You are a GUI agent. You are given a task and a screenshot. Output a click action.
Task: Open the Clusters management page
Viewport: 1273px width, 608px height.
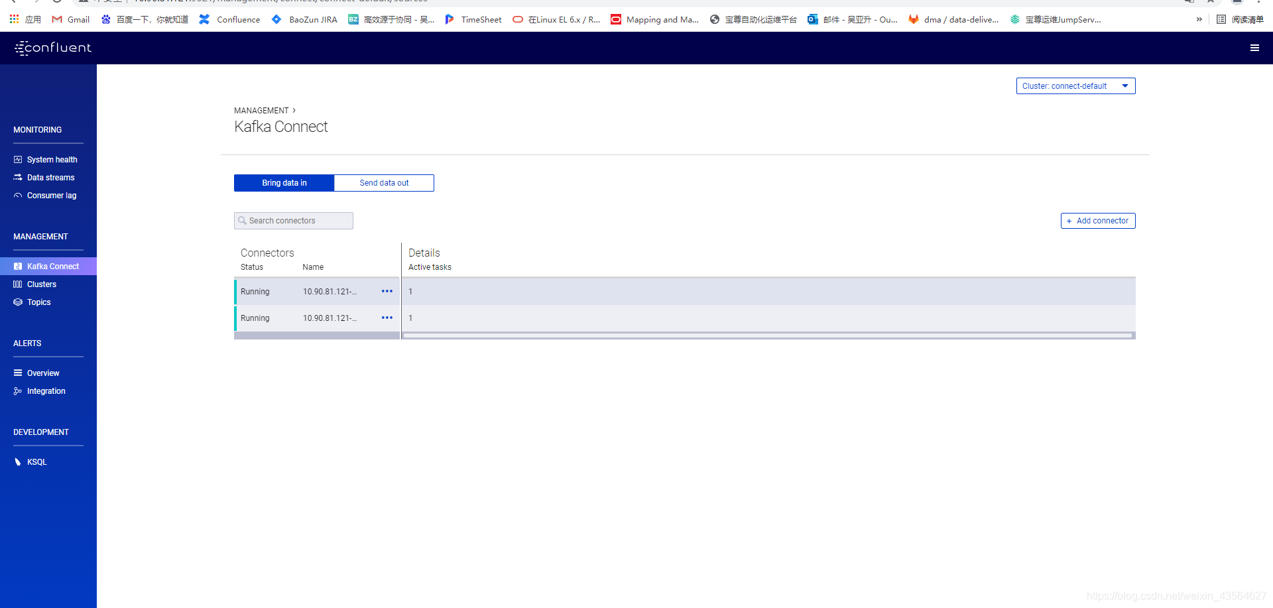pyautogui.click(x=42, y=284)
